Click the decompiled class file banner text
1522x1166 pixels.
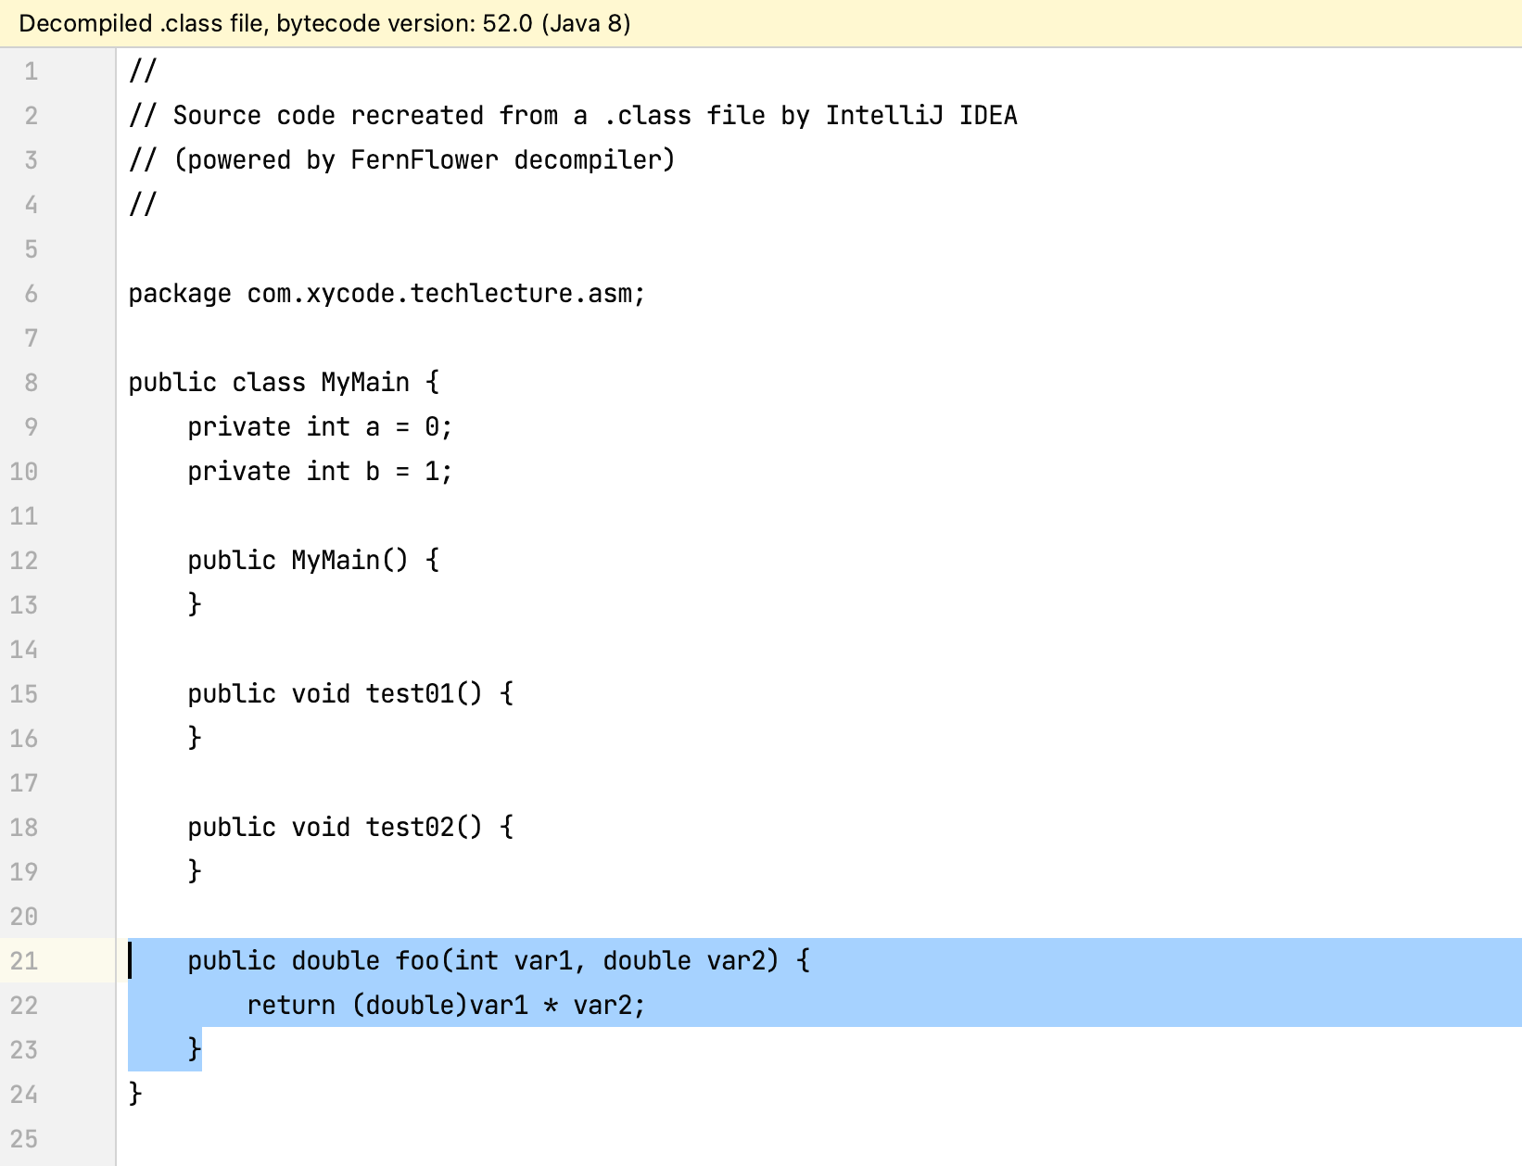tap(324, 23)
